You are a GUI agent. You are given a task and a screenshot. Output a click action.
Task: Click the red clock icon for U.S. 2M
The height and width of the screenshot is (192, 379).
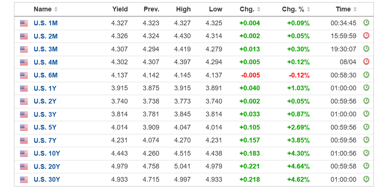(366, 36)
